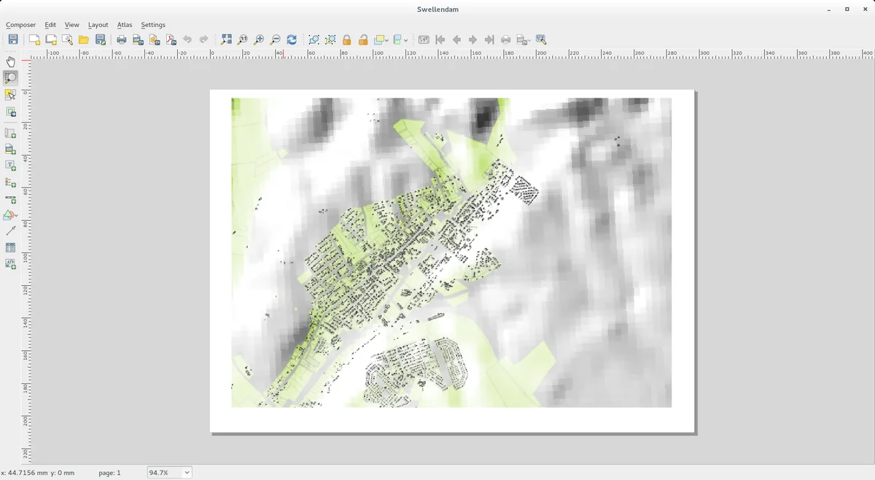Open the zoom level 94.7% dropdown

187,473
